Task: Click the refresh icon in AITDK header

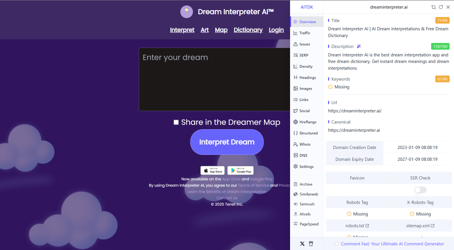Action: coord(441,7)
